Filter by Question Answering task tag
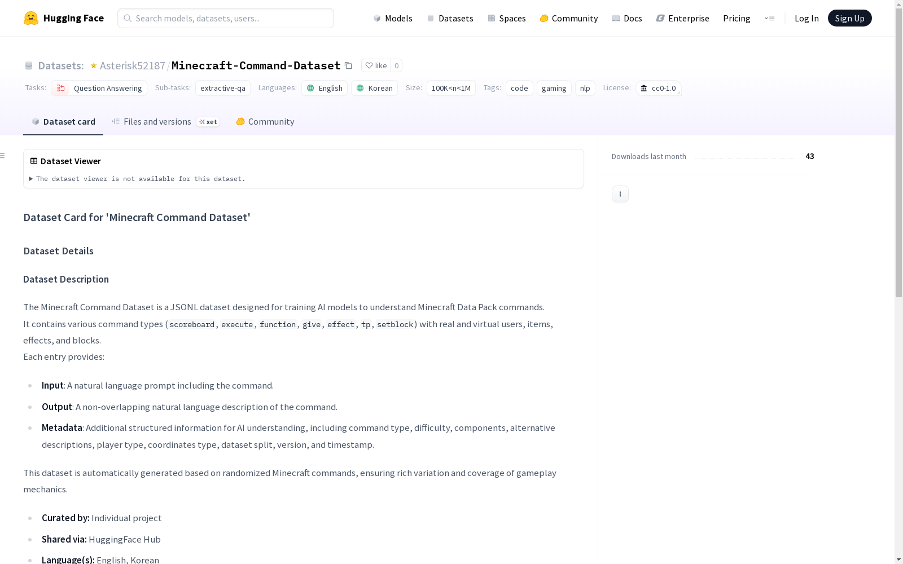The height and width of the screenshot is (564, 903). point(99,88)
